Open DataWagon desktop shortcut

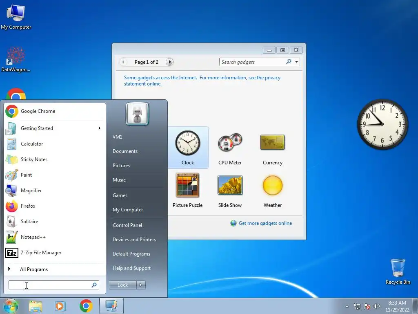pos(16,59)
